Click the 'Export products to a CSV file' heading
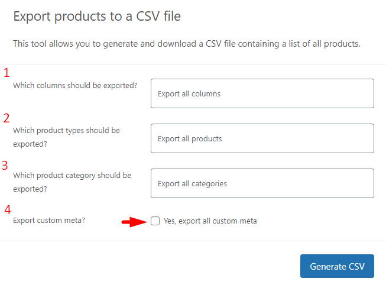The width and height of the screenshot is (386, 288). 97,17
